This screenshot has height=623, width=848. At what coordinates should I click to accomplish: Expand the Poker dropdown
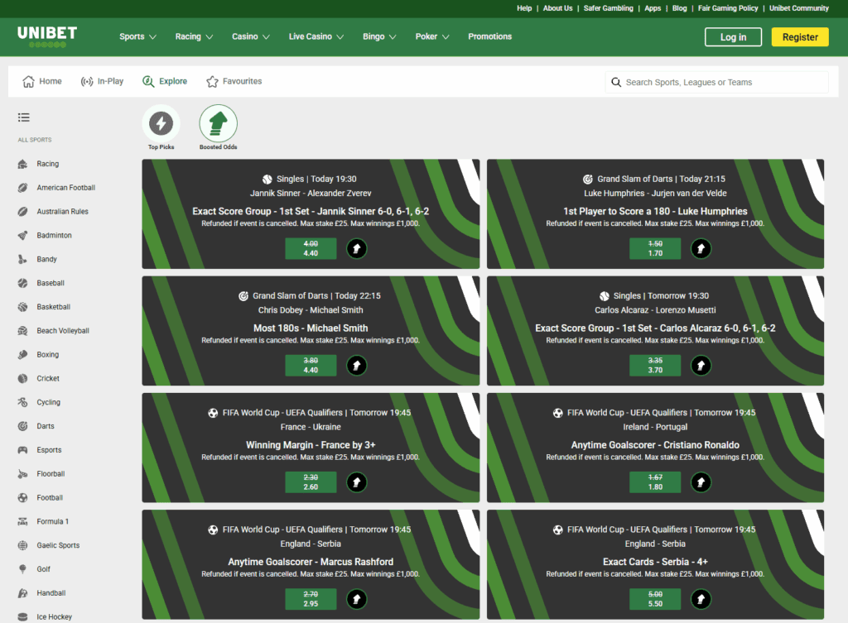[x=431, y=36]
